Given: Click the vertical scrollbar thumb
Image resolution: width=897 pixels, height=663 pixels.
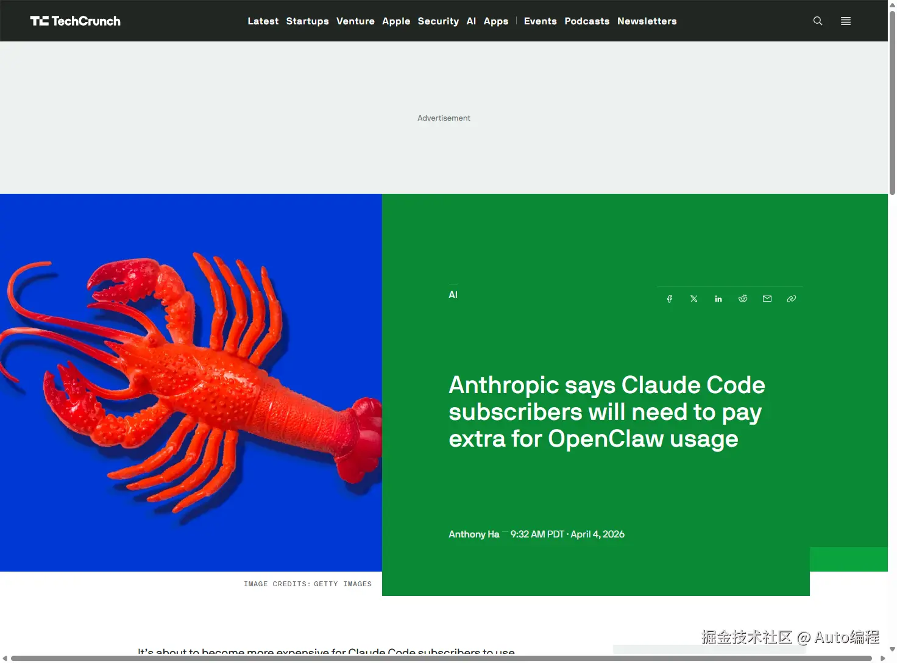Looking at the screenshot, I should coord(892,102).
